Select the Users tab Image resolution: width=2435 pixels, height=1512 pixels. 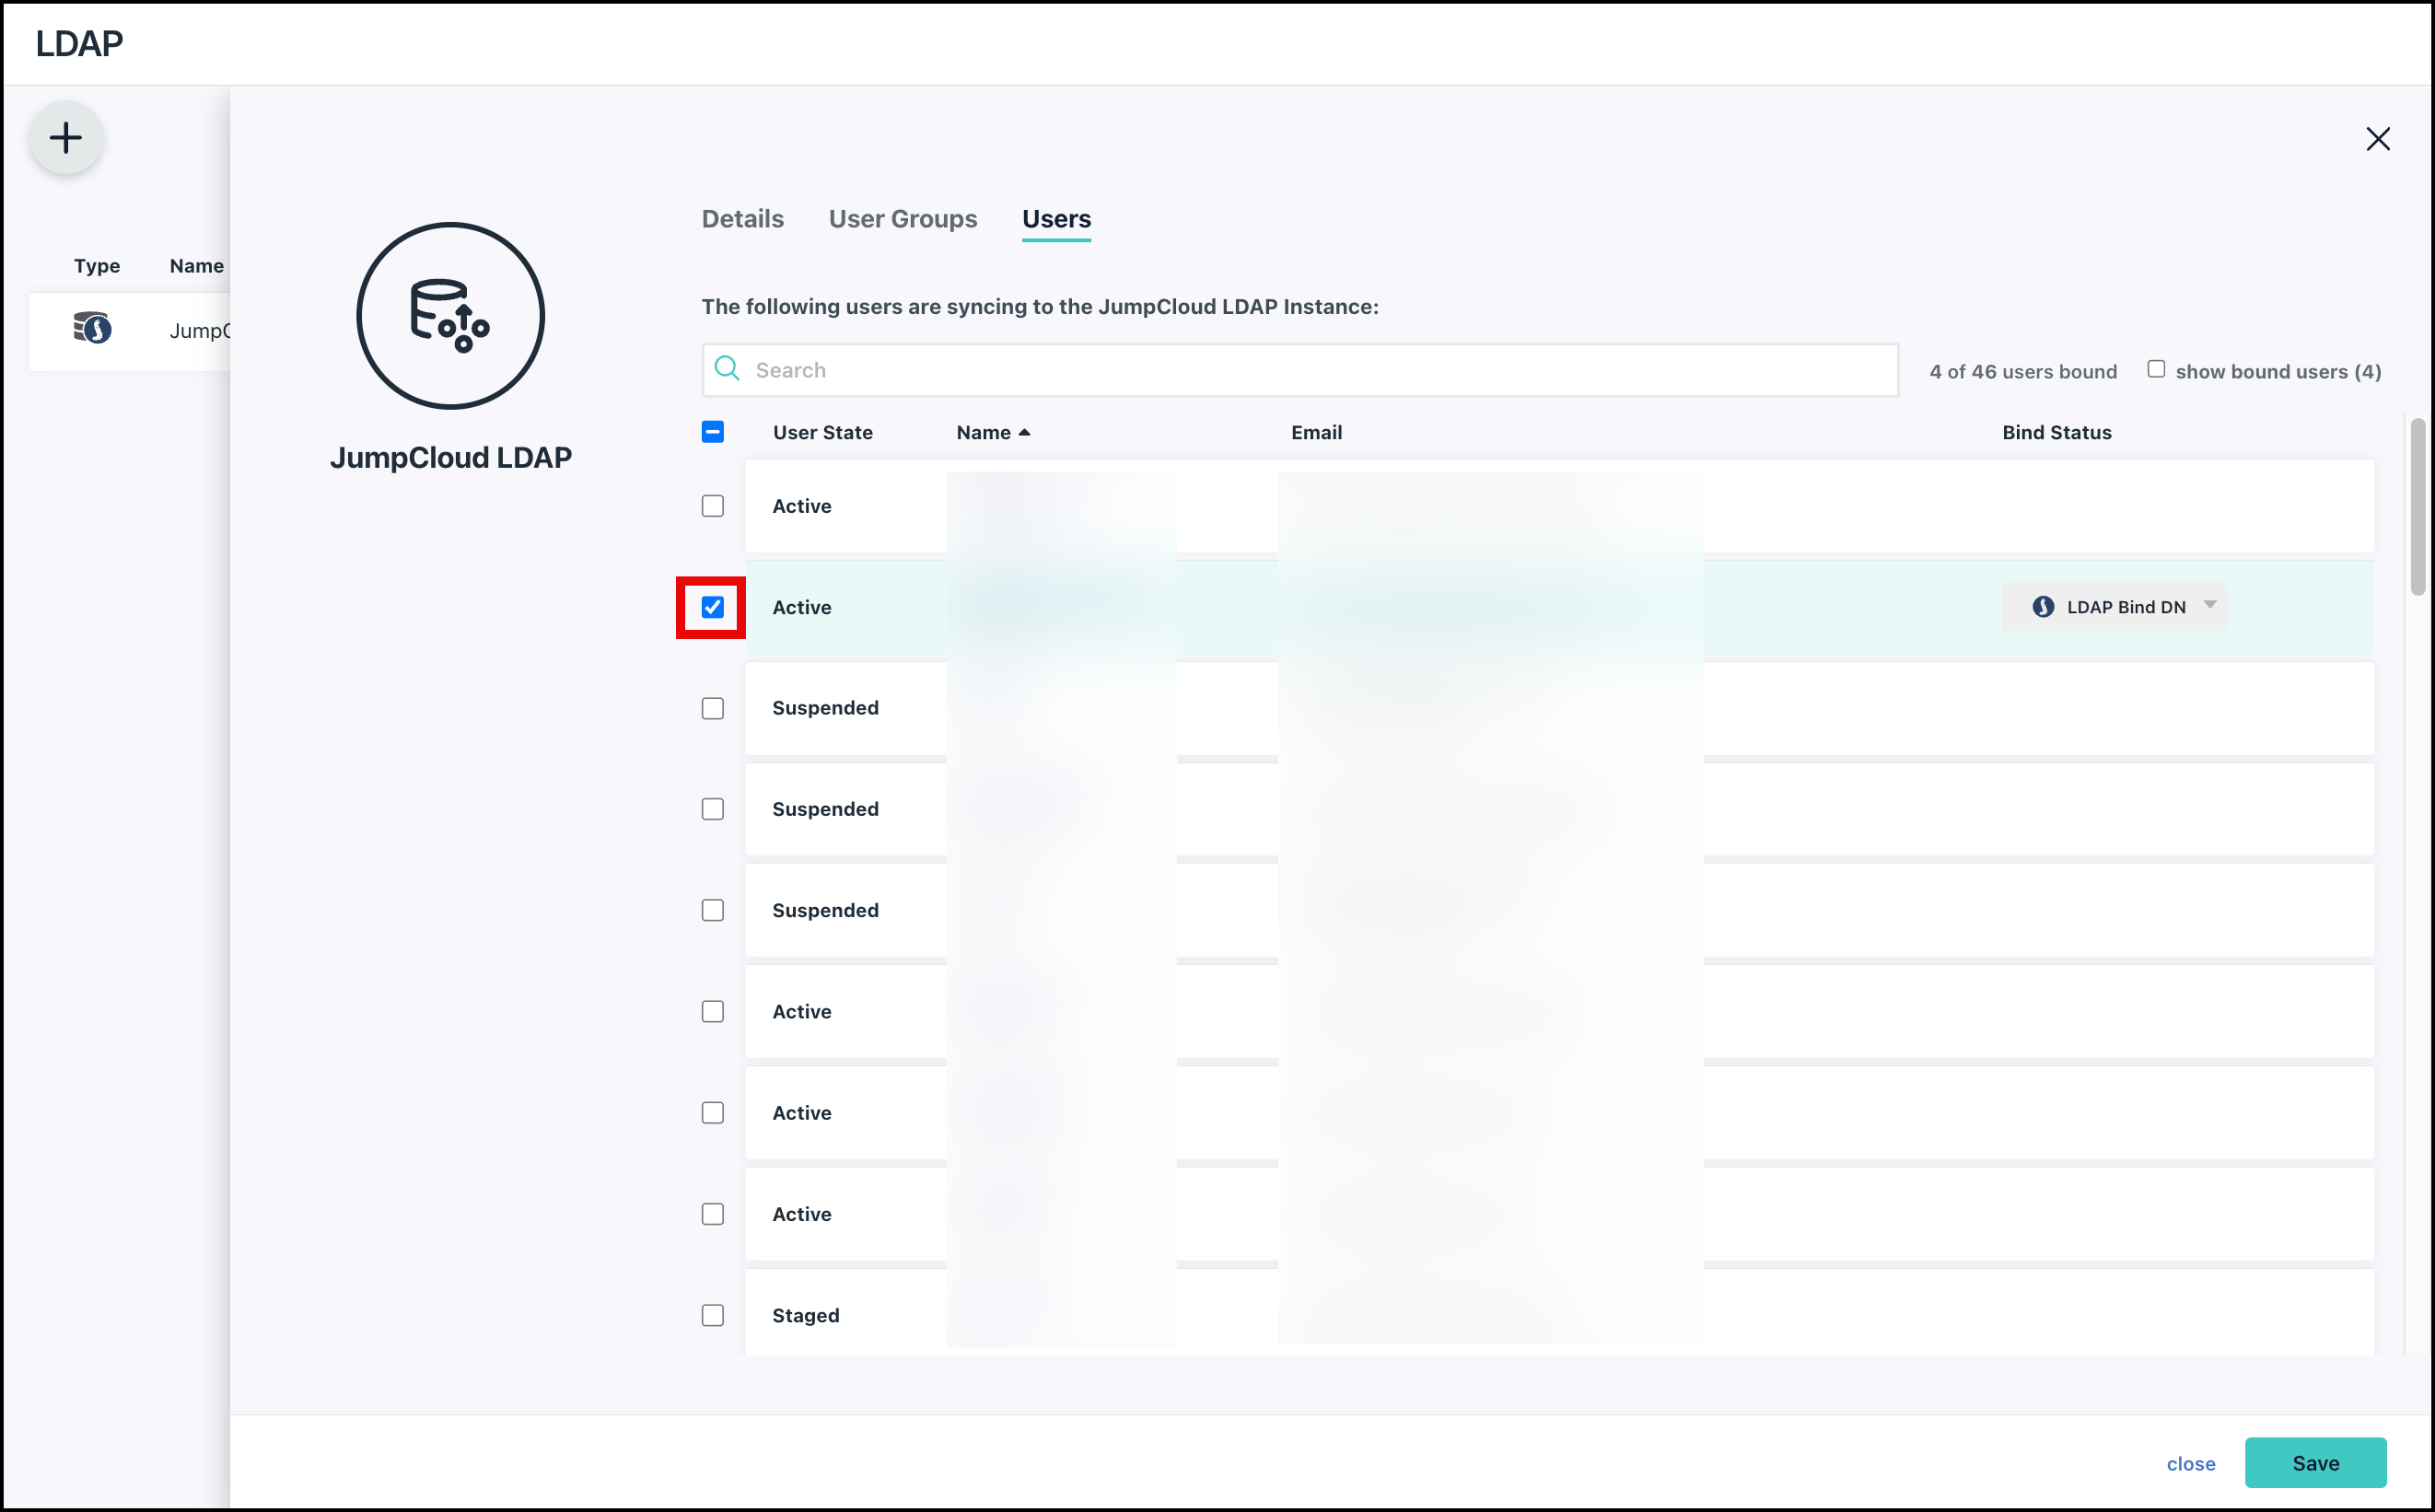[x=1056, y=219]
